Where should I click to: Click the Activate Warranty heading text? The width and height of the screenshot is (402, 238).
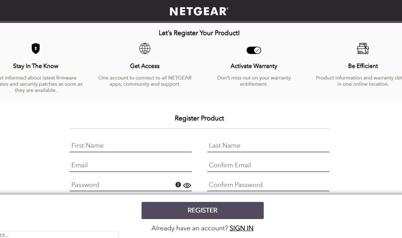pyautogui.click(x=254, y=66)
